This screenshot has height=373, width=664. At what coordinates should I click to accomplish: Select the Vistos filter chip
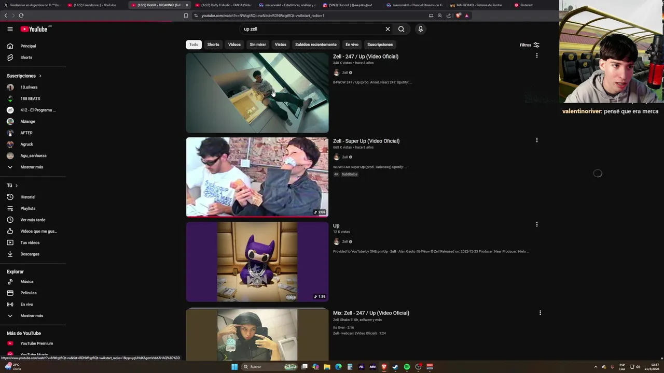point(281,45)
